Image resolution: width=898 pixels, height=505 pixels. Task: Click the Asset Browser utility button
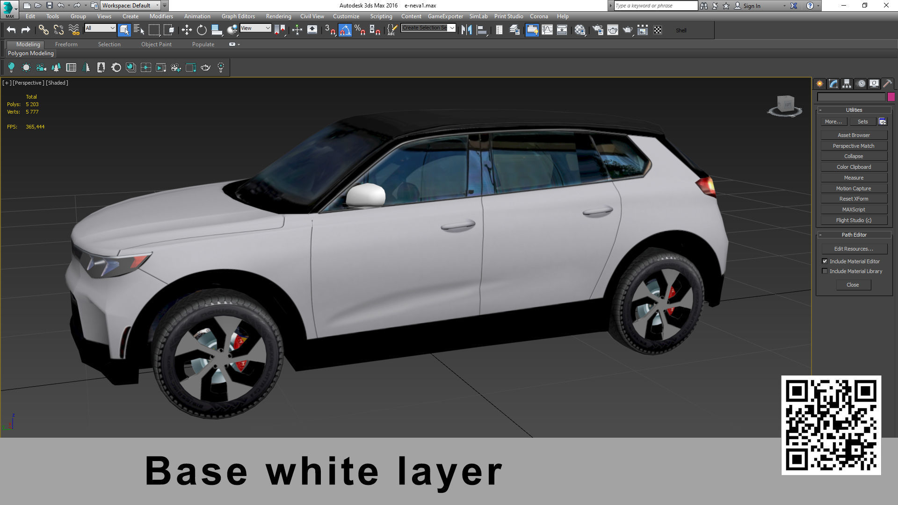854,135
